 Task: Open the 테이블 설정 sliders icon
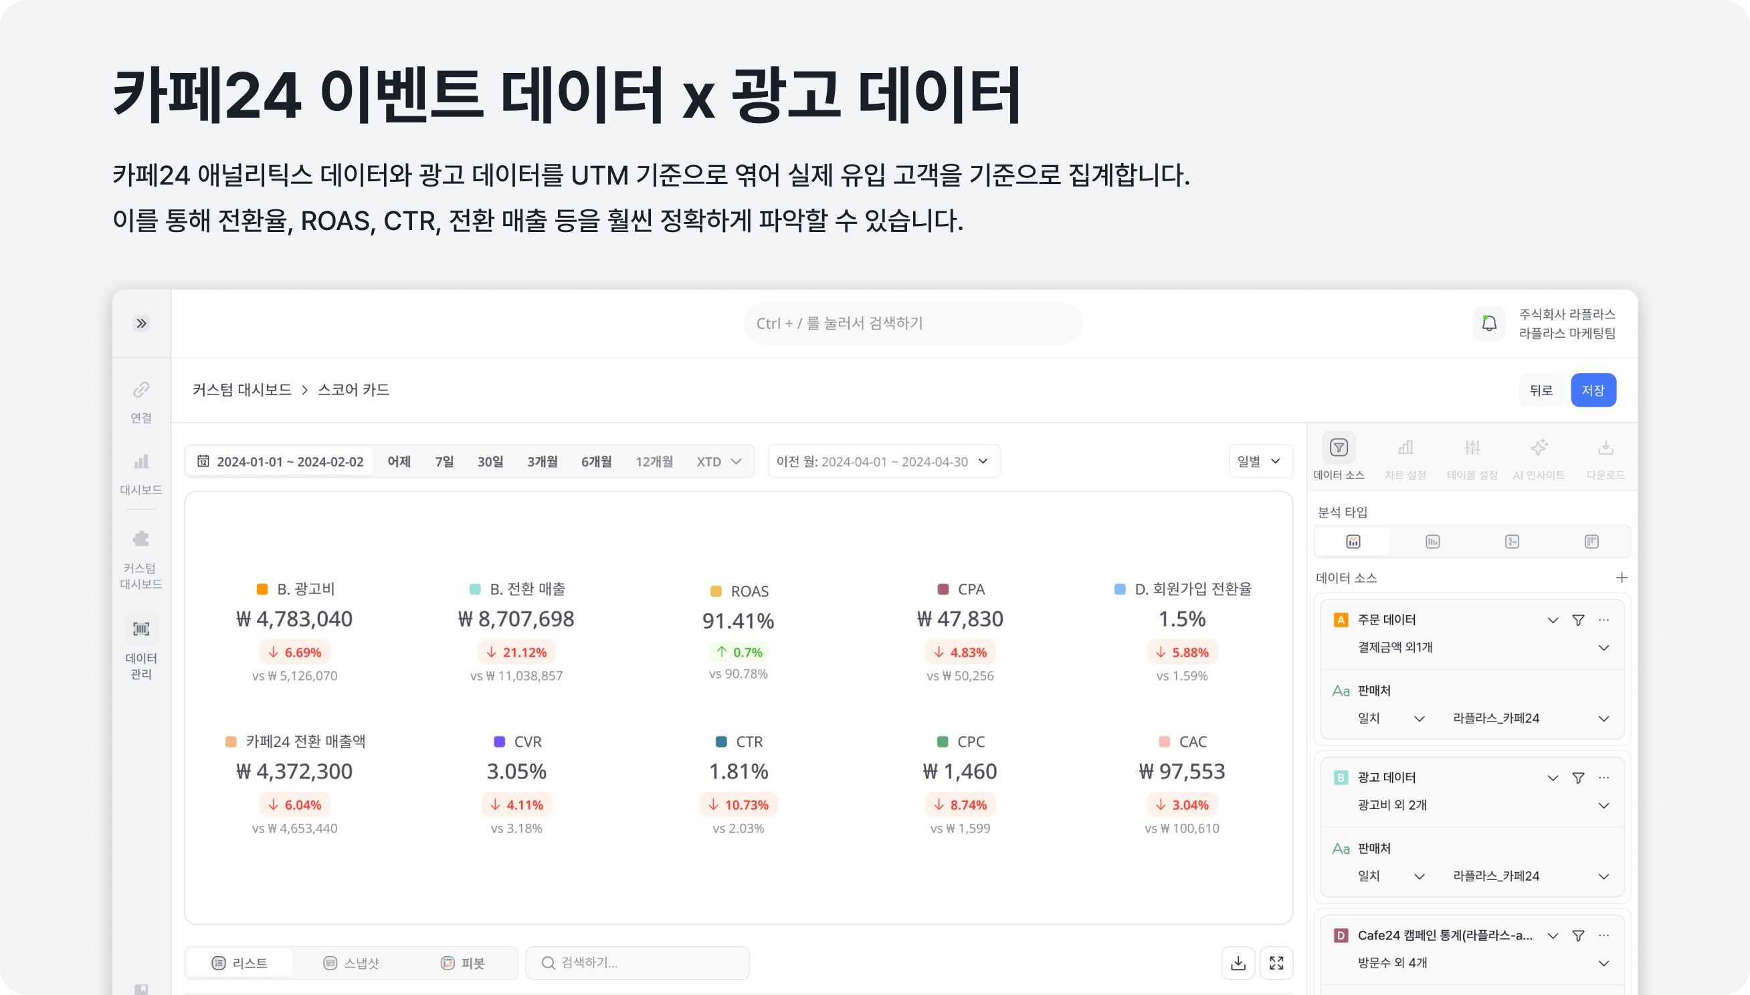tap(1473, 447)
